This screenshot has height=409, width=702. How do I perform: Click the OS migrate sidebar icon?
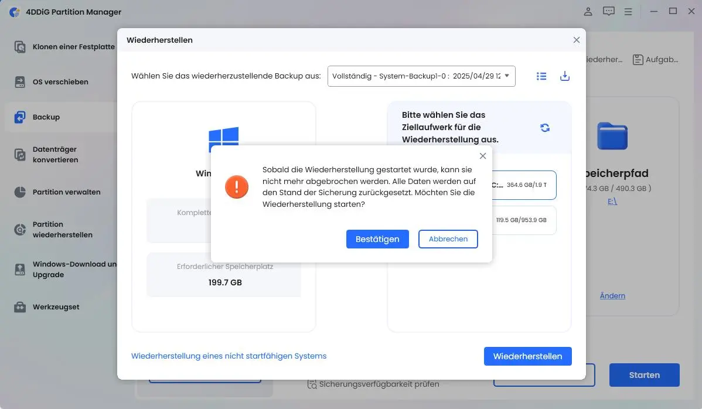click(x=20, y=82)
